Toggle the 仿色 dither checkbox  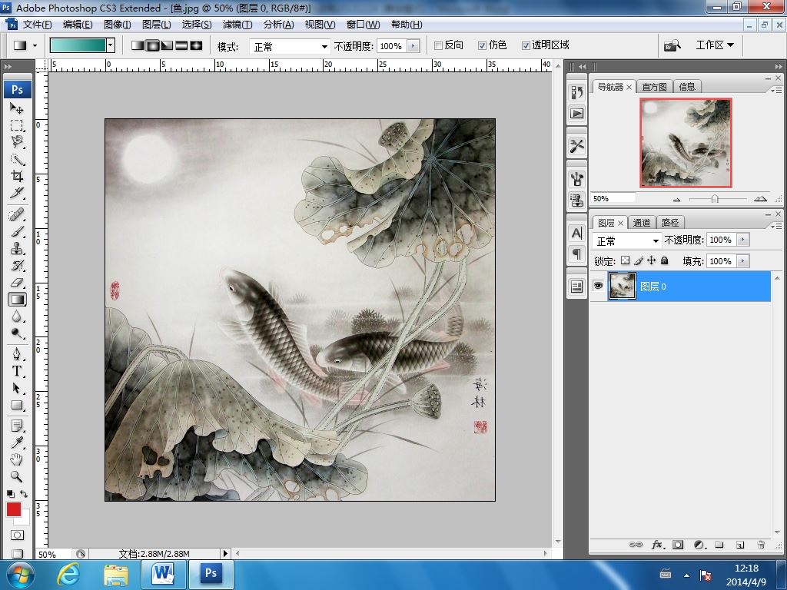click(x=482, y=45)
